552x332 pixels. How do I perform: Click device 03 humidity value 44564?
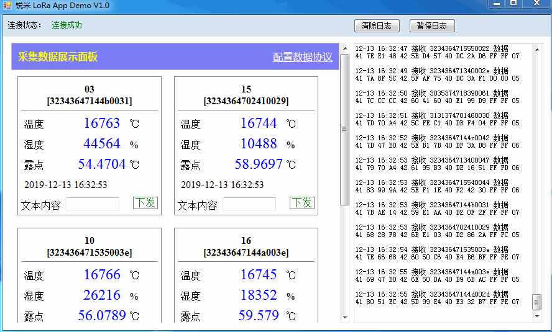pyautogui.click(x=102, y=144)
